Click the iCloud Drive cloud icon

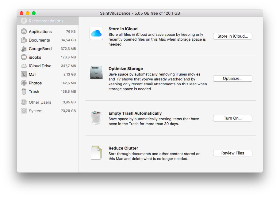tap(24, 66)
